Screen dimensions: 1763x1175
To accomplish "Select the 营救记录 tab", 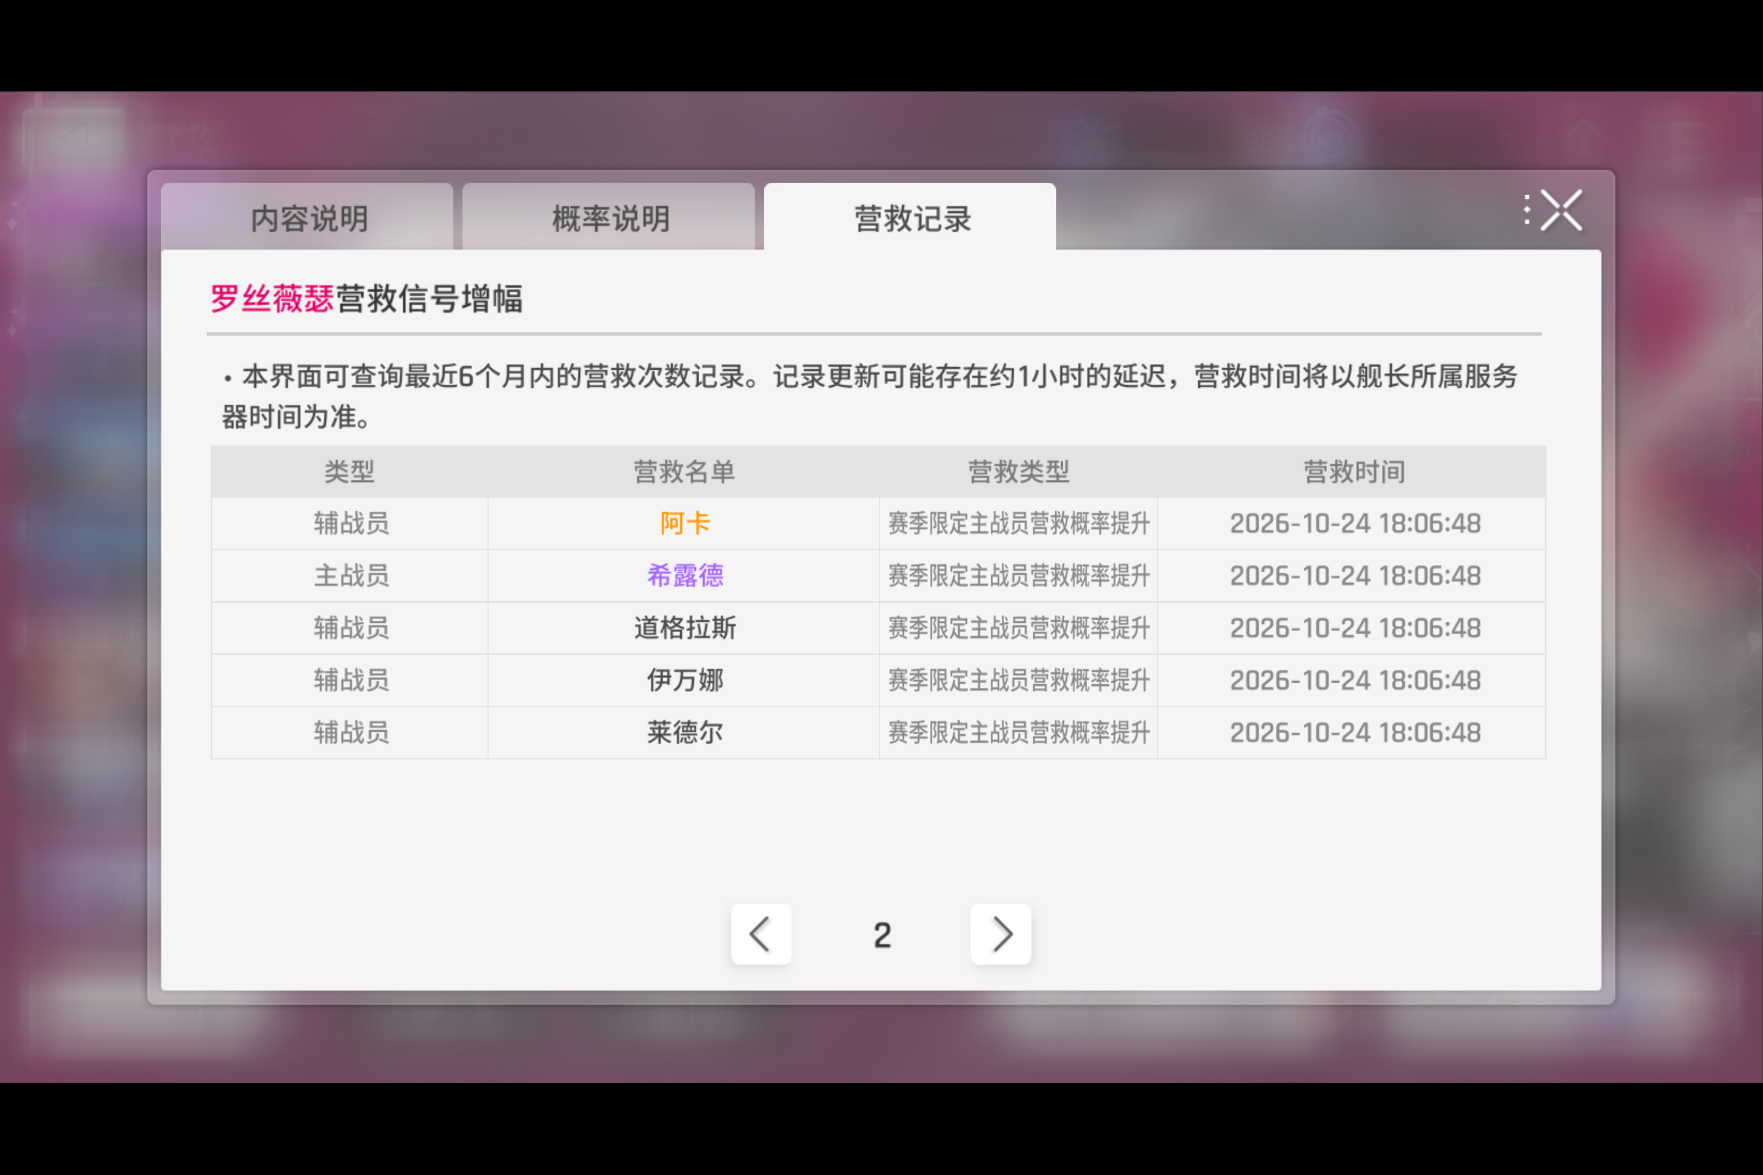I will coord(910,217).
